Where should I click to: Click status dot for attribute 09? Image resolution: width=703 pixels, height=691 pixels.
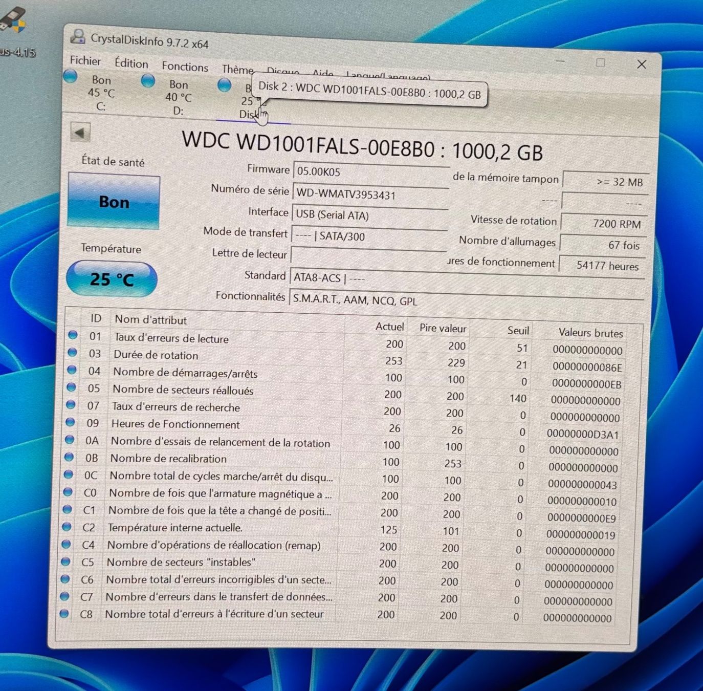(70, 422)
